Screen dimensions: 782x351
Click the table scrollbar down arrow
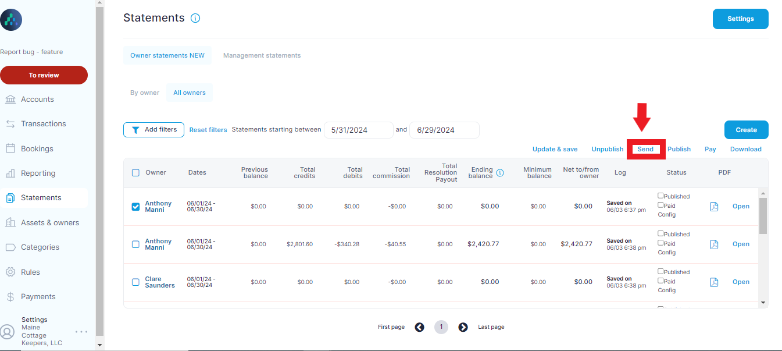coord(763,303)
